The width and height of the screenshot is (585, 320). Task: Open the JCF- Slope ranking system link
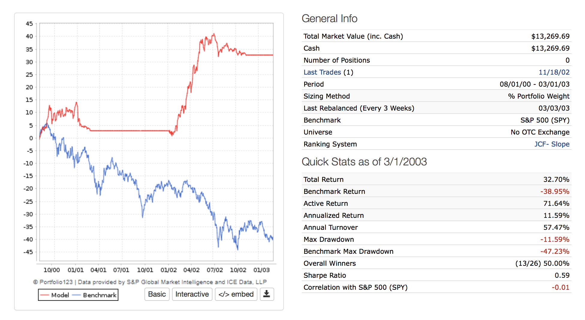pyautogui.click(x=552, y=144)
